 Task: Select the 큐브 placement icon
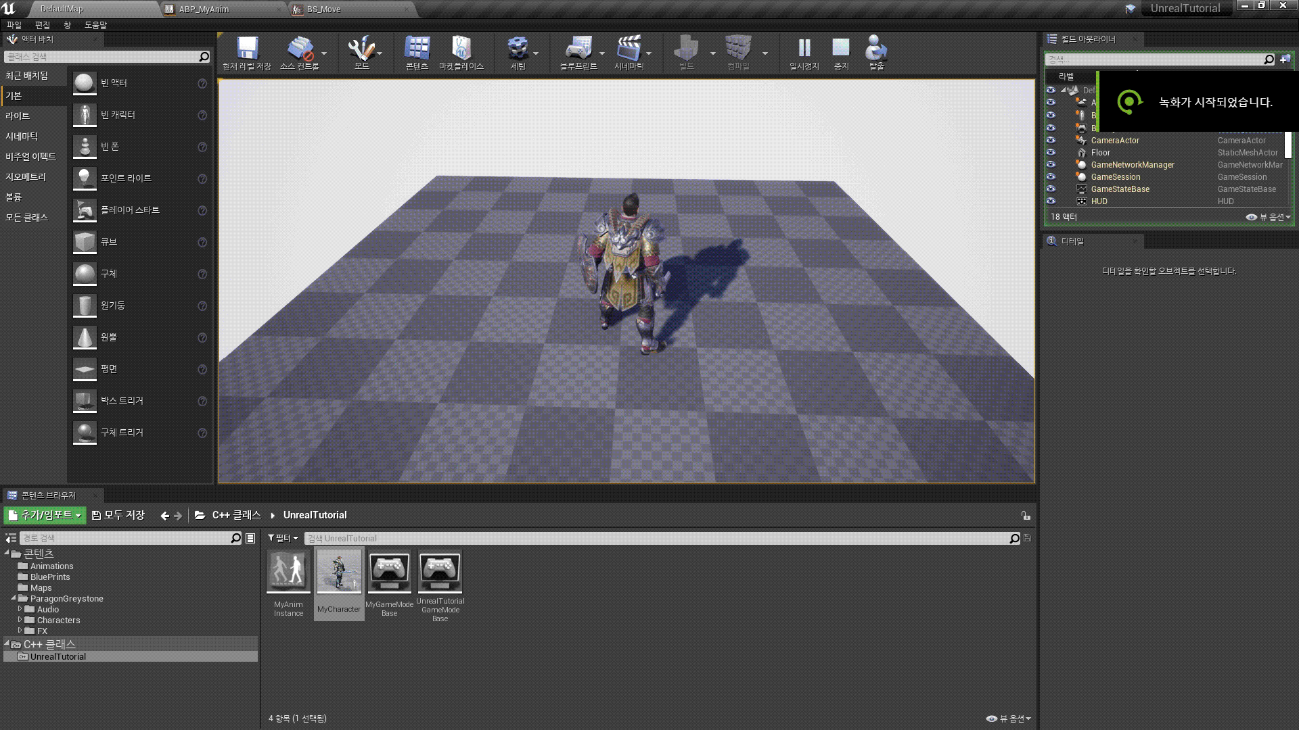85,242
